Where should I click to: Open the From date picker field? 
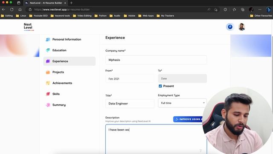(130, 79)
